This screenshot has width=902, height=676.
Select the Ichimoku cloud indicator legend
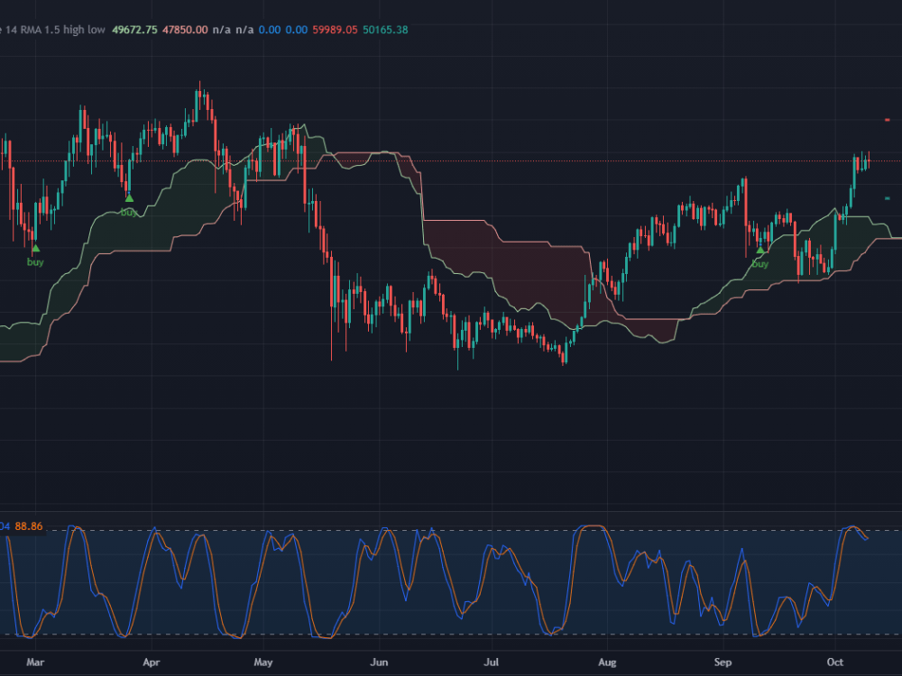coord(54,29)
